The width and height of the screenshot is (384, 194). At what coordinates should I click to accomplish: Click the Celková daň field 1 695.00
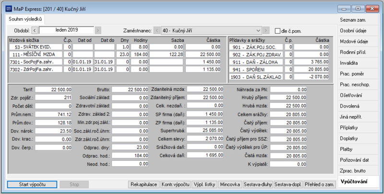205,155
